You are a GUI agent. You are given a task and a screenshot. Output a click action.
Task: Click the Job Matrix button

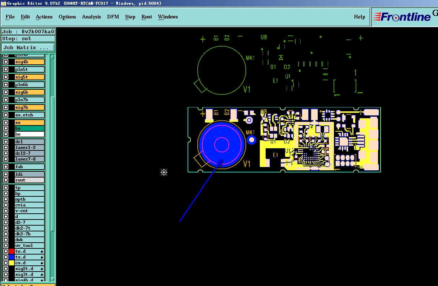[x=28, y=48]
